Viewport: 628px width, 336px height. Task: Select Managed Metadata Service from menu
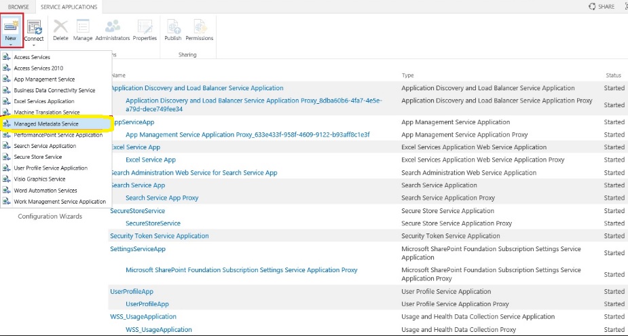point(46,124)
